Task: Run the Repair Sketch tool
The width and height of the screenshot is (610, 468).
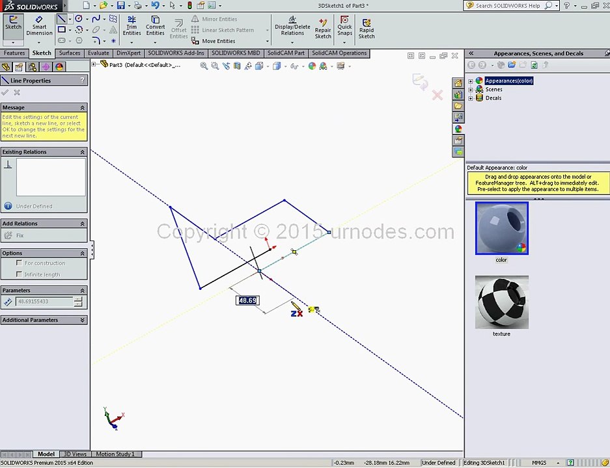Action: point(323,29)
